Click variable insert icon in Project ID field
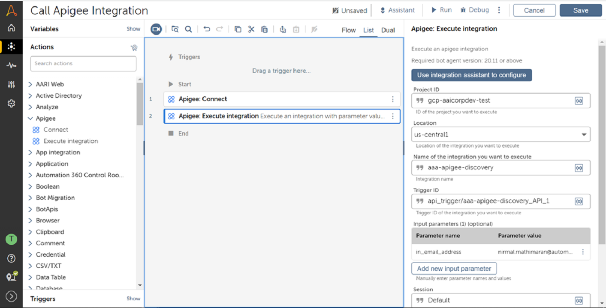Image resolution: width=606 pixels, height=308 pixels. point(579,101)
